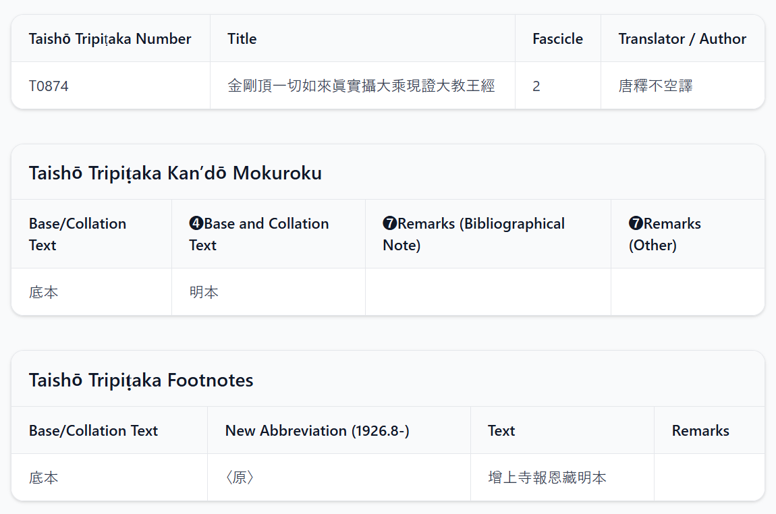Viewport: 776px width, 514px height.
Task: Click the 明本 cell in Kan'dō Mokuroku
Action: coord(204,292)
